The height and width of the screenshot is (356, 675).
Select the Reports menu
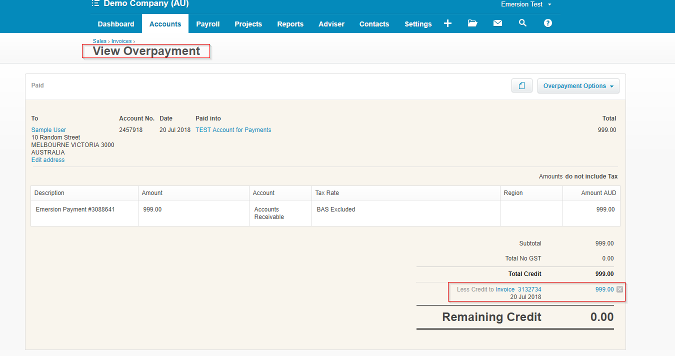point(290,24)
